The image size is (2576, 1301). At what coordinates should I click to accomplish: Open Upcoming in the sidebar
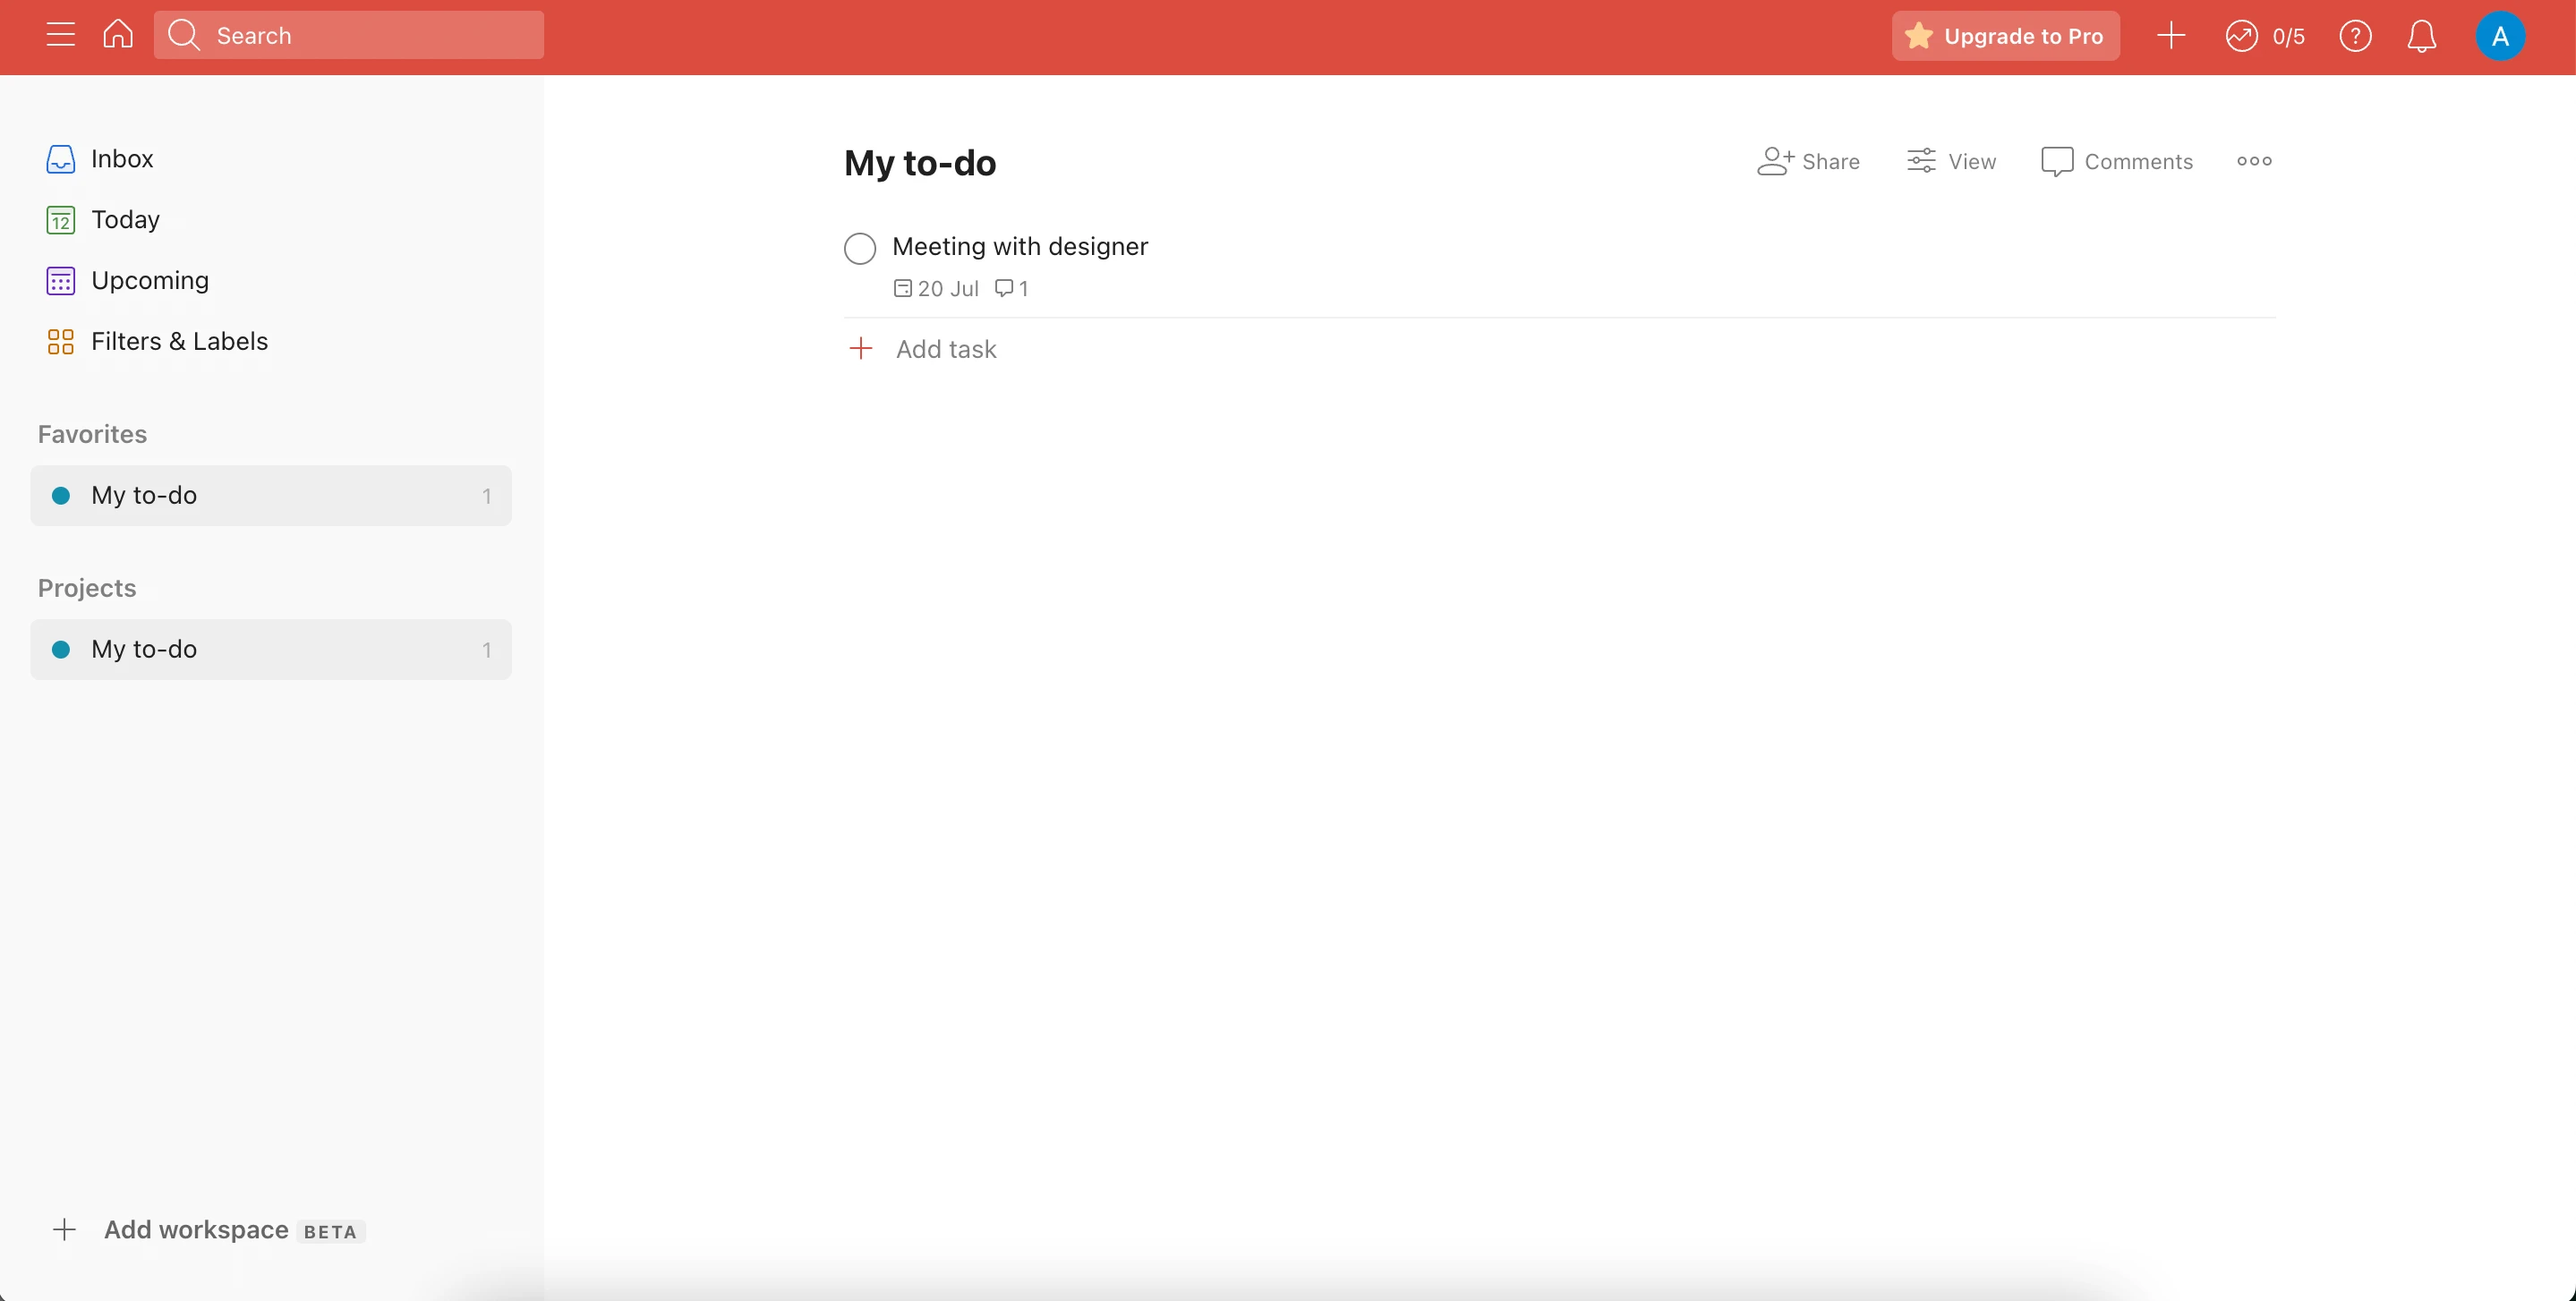149,281
